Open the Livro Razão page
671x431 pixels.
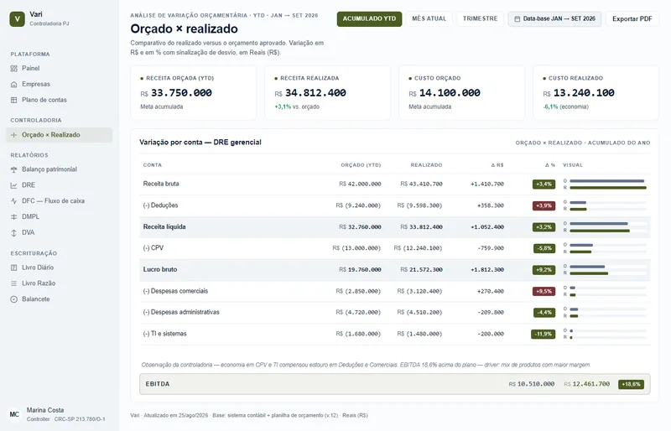pyautogui.click(x=59, y=283)
